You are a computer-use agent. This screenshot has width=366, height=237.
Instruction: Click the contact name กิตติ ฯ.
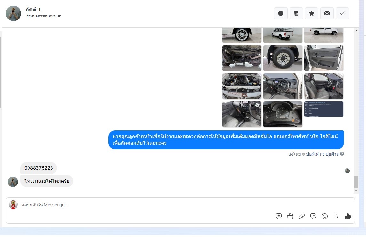(34, 10)
